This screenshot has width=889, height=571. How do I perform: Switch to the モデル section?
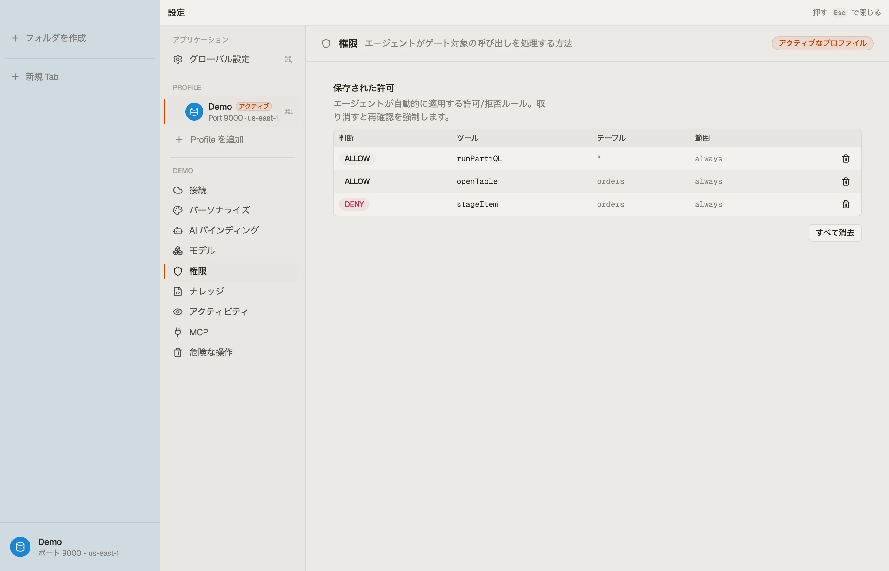click(x=232, y=251)
